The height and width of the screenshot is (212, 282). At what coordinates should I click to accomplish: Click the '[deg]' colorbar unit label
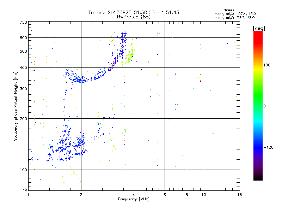pos(259,28)
